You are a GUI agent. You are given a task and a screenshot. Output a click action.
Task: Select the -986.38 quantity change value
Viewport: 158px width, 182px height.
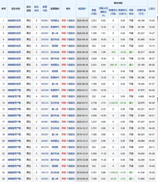coord(113,65)
